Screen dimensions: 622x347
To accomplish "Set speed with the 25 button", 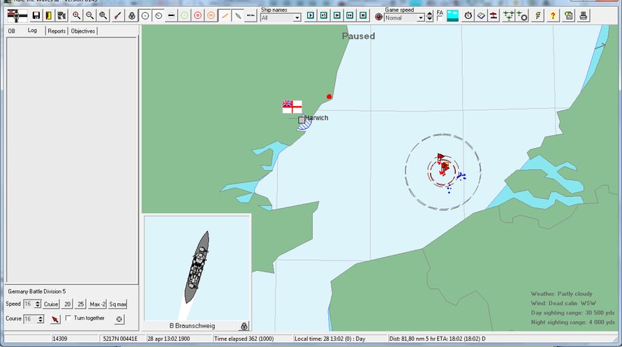I will click(80, 304).
